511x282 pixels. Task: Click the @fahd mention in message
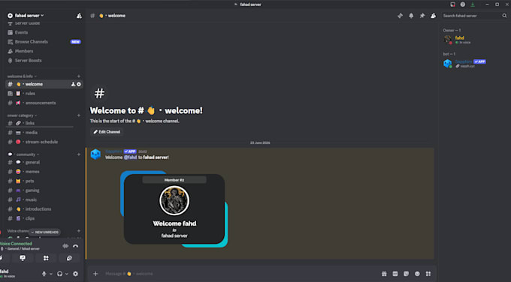pyautogui.click(x=130, y=157)
